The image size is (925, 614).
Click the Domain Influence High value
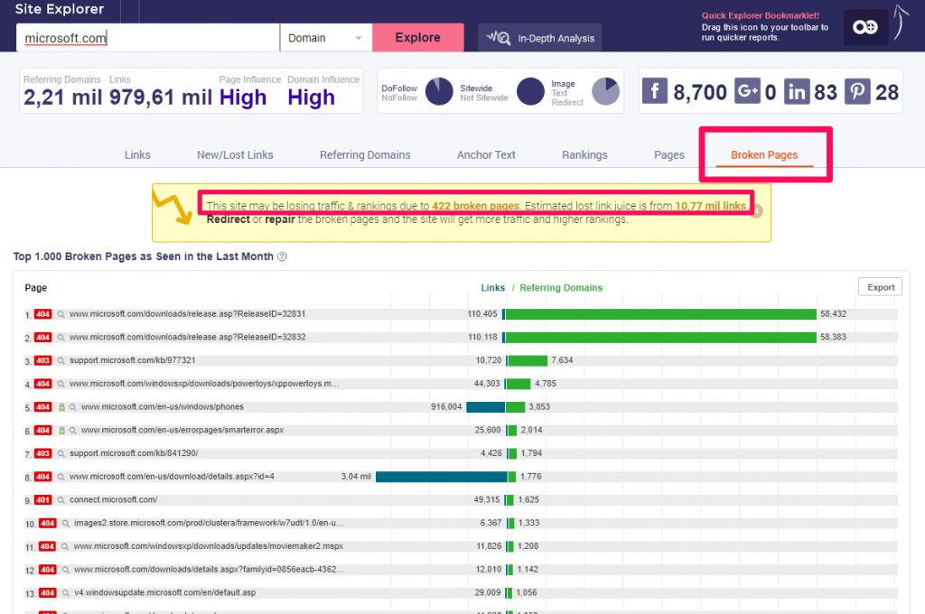tap(311, 98)
